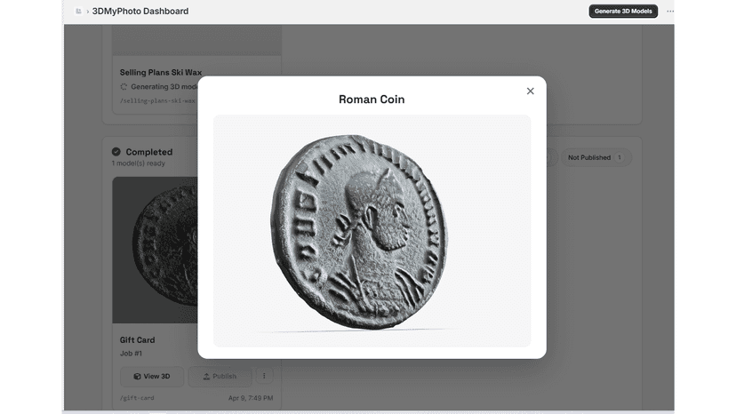Click the Apr 9, 7:49 PM timestamp

click(251, 398)
